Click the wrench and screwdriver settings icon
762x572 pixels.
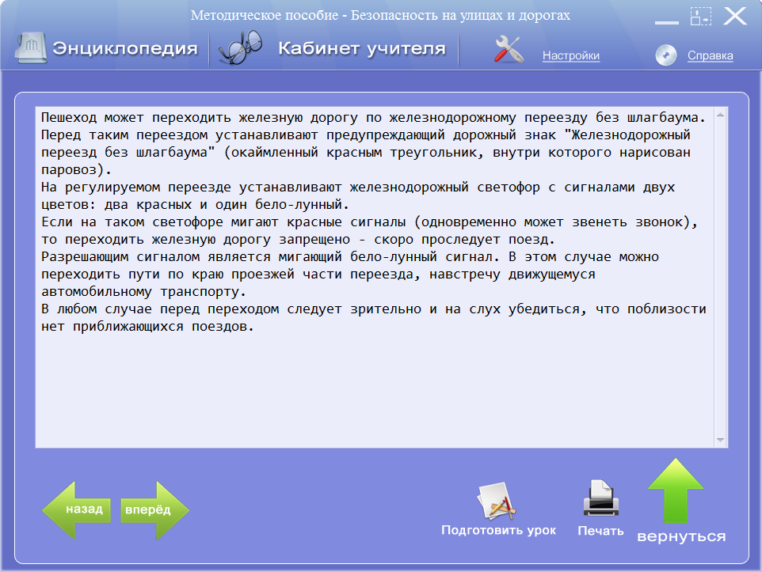coord(509,50)
